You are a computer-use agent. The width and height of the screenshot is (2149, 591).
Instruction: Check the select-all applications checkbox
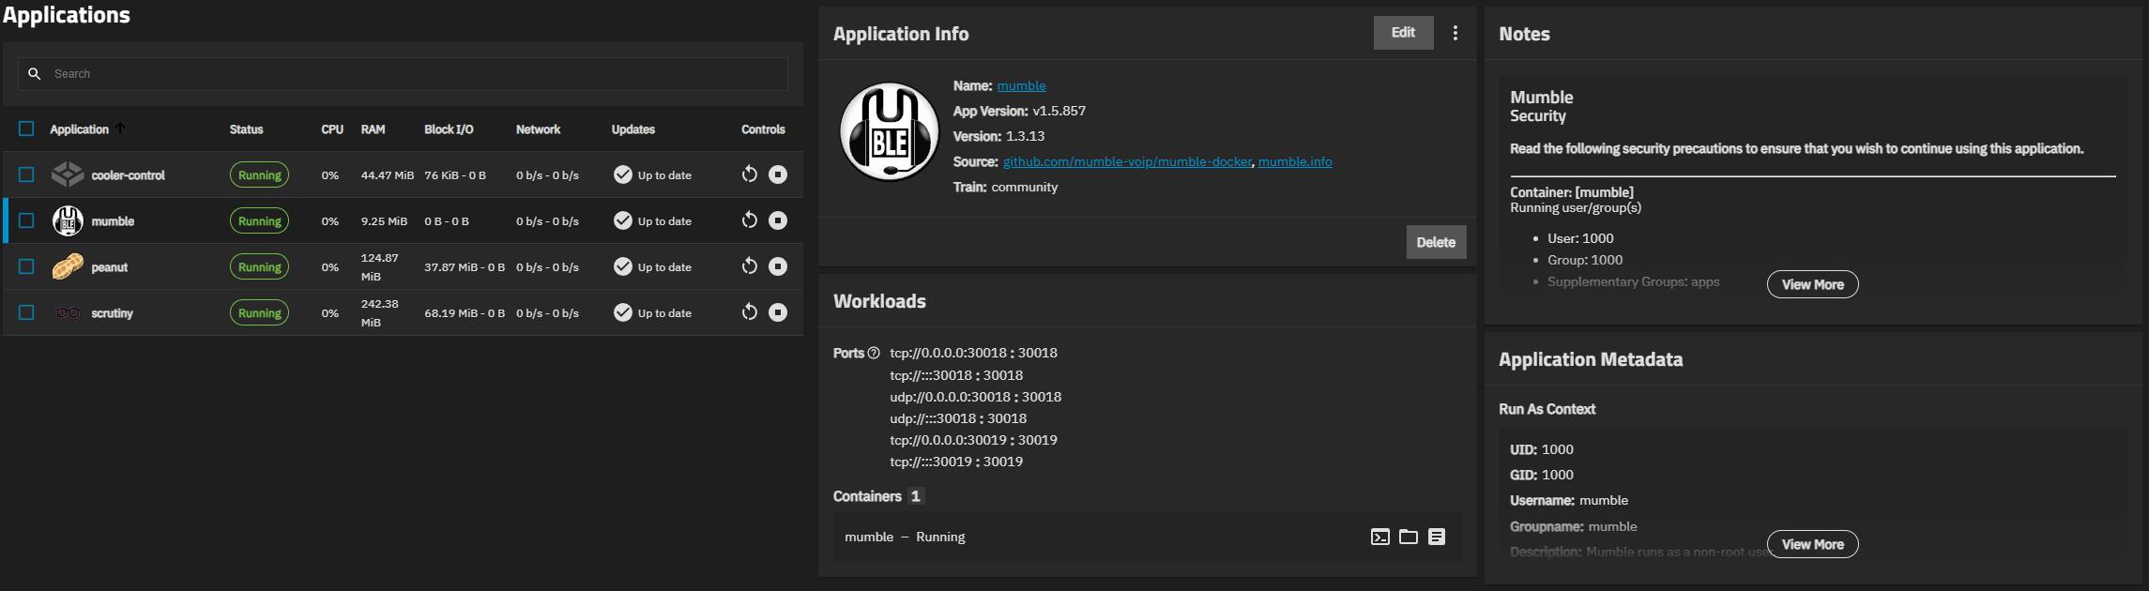click(x=26, y=129)
